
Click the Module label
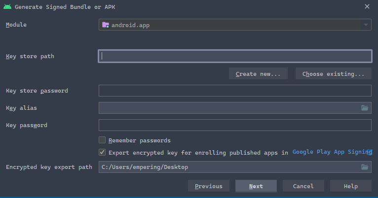pyautogui.click(x=16, y=25)
